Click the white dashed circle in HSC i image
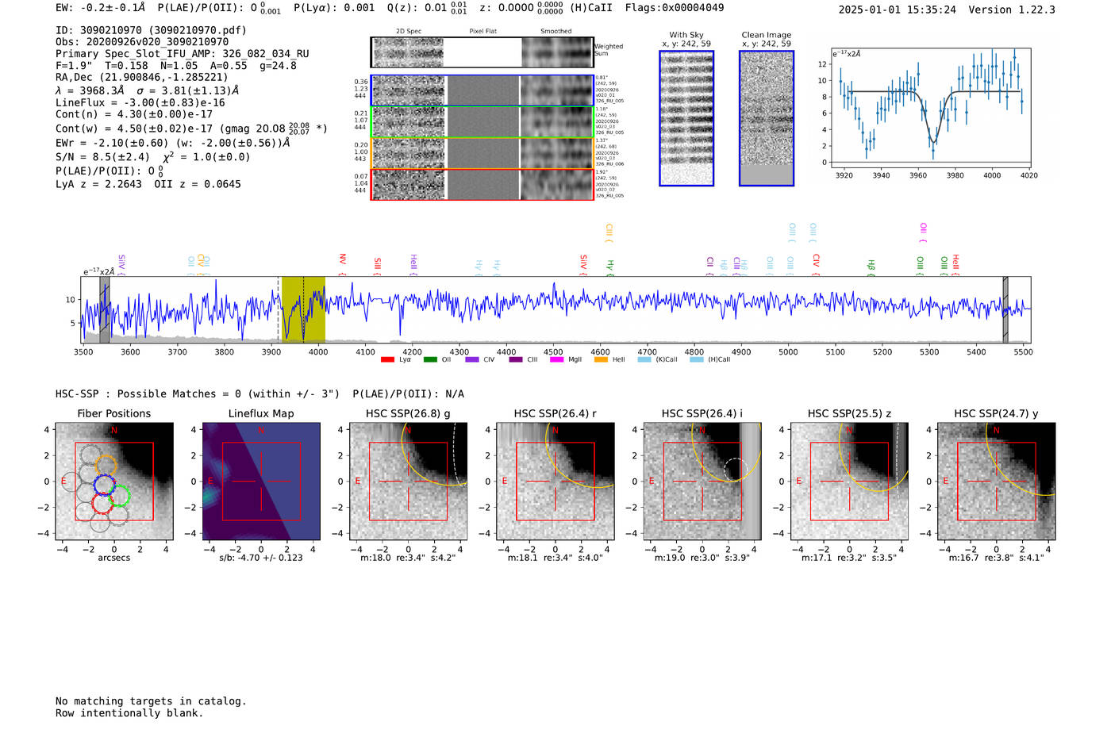This screenshot has width=1111, height=756. point(734,470)
